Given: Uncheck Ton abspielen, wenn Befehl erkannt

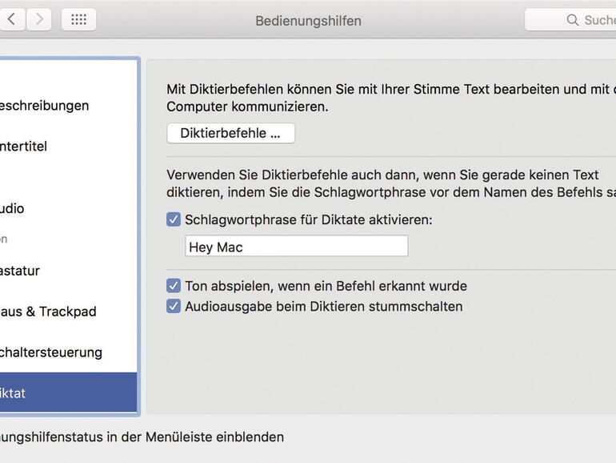Looking at the screenshot, I should [x=174, y=286].
